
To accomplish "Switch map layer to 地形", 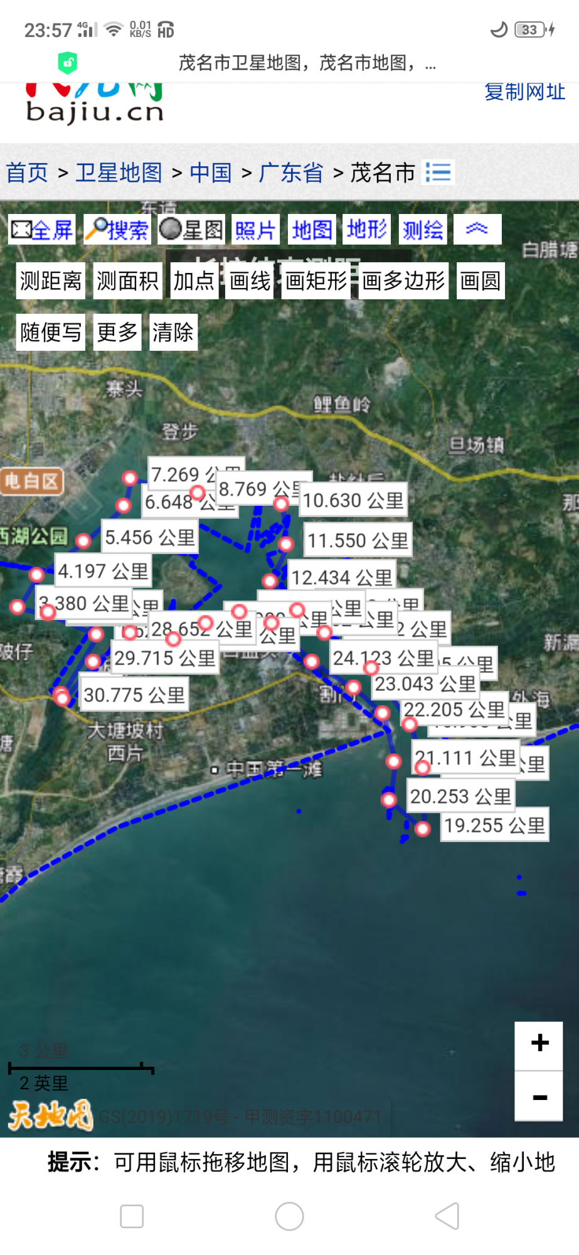I will click(x=367, y=230).
